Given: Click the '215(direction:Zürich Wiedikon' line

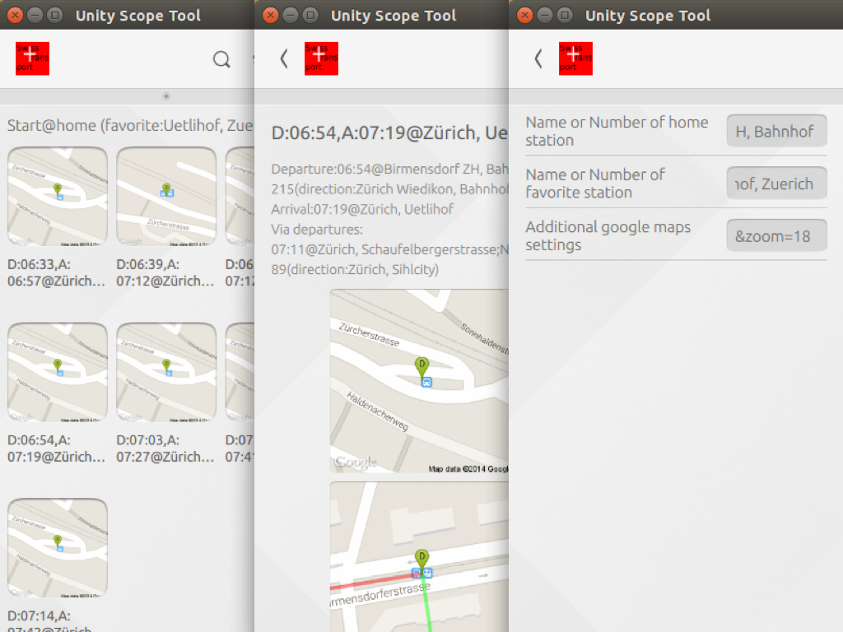Looking at the screenshot, I should coord(389,189).
